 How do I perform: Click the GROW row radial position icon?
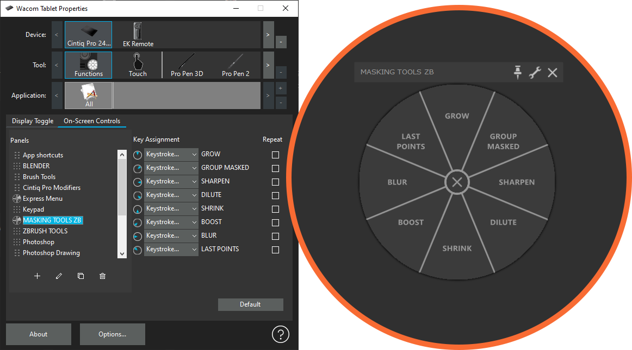(x=138, y=155)
